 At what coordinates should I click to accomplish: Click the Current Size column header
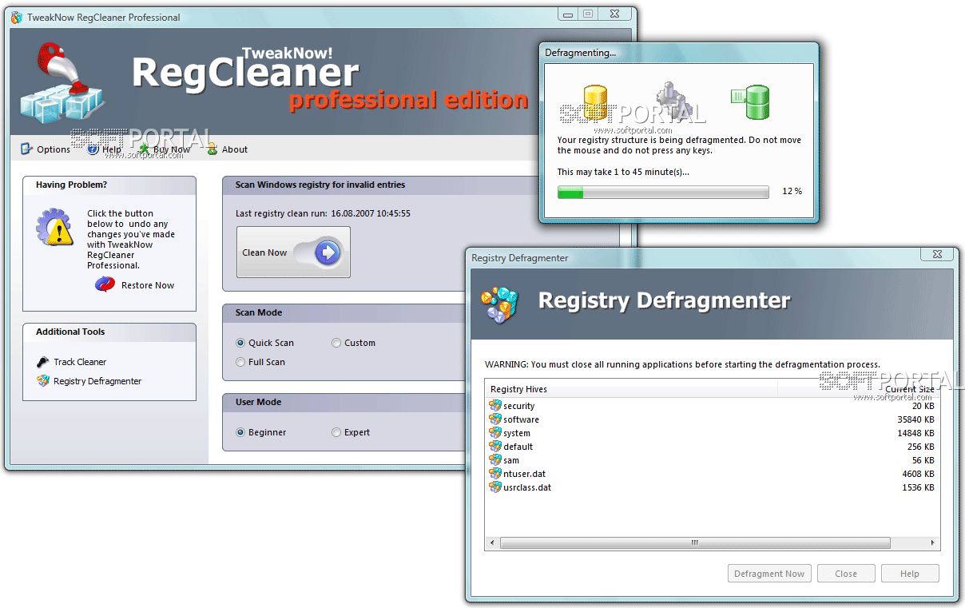click(859, 389)
